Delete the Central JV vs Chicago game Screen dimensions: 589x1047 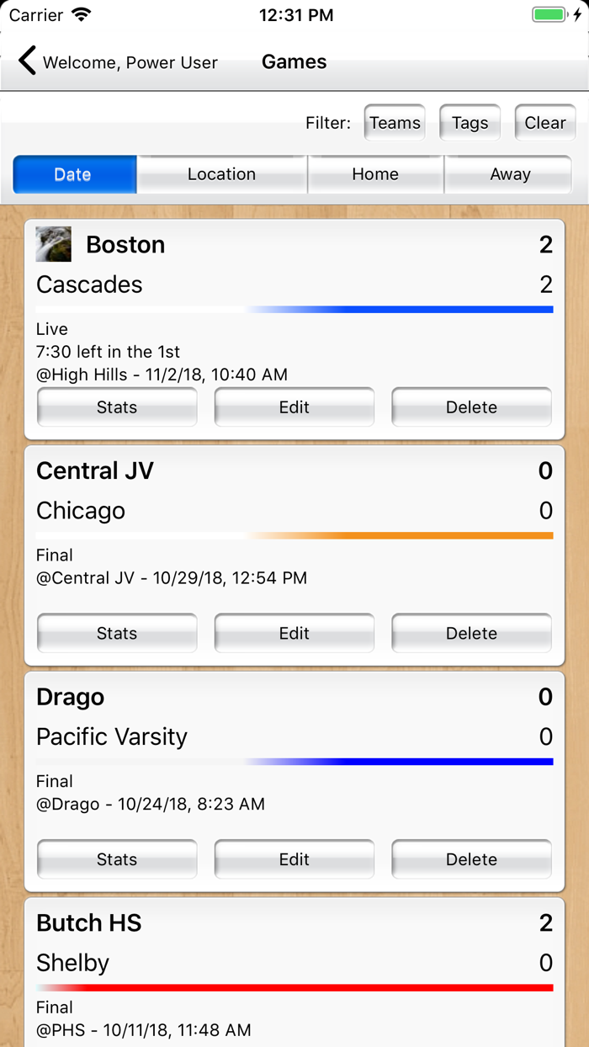470,633
